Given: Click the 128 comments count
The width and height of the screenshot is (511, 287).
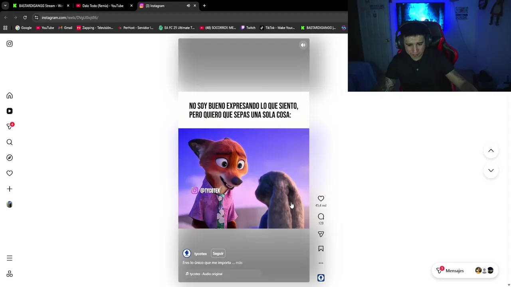Looking at the screenshot, I should [x=321, y=223].
